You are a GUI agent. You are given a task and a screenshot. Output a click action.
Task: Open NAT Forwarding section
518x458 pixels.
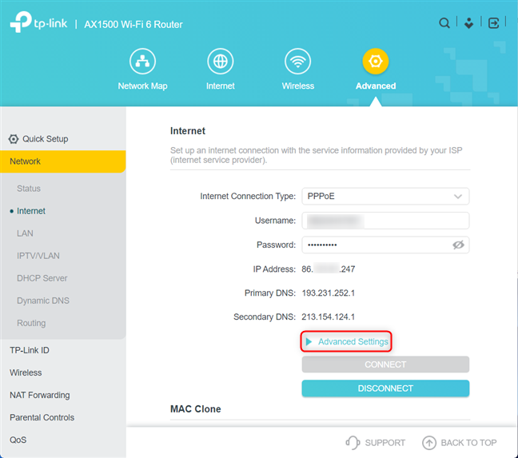point(40,396)
